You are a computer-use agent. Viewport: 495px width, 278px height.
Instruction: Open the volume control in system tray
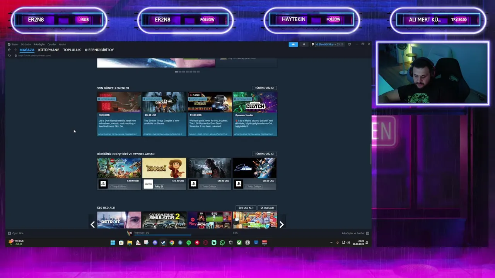tap(348, 242)
